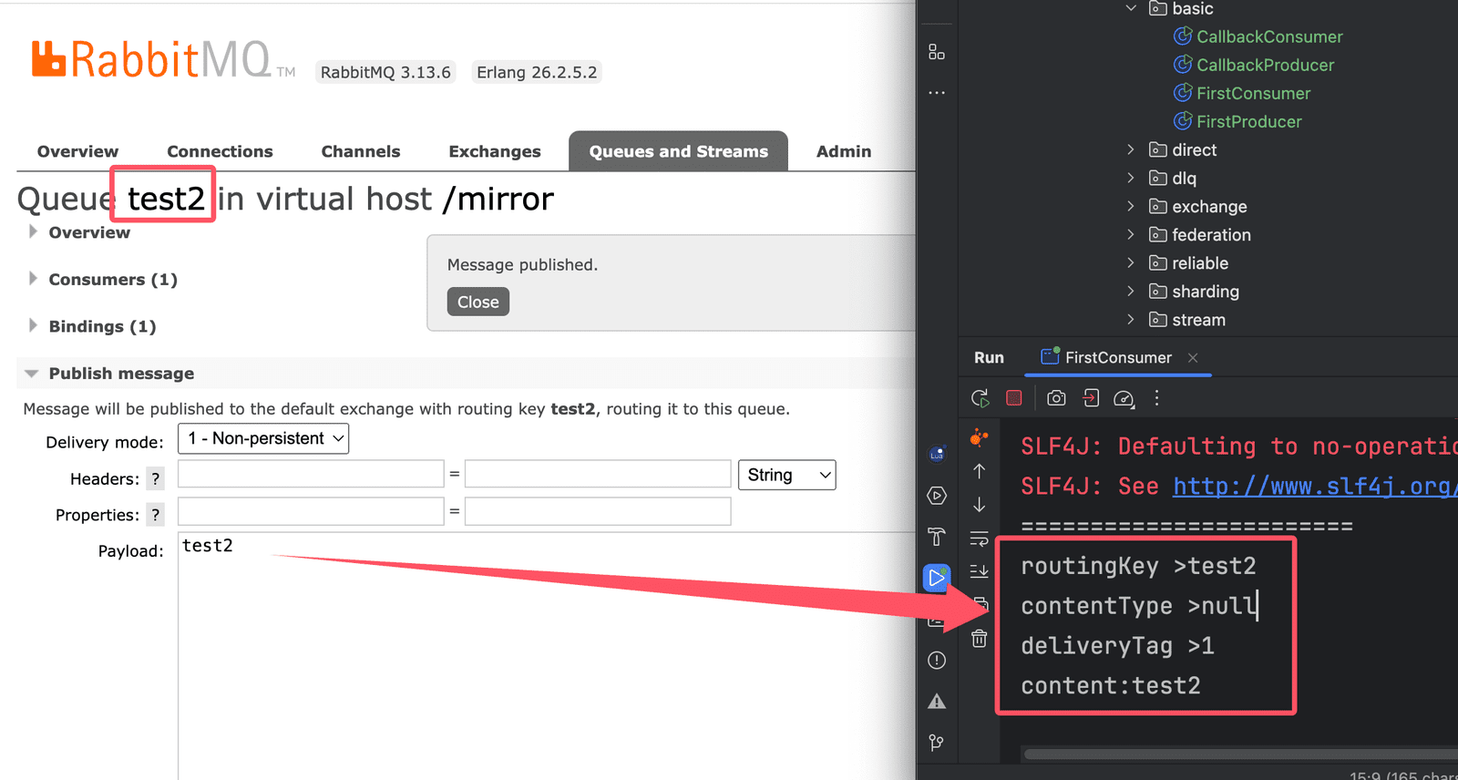Viewport: 1458px width, 780px height.
Task: Open the Delivery mode dropdown
Action: (263, 438)
